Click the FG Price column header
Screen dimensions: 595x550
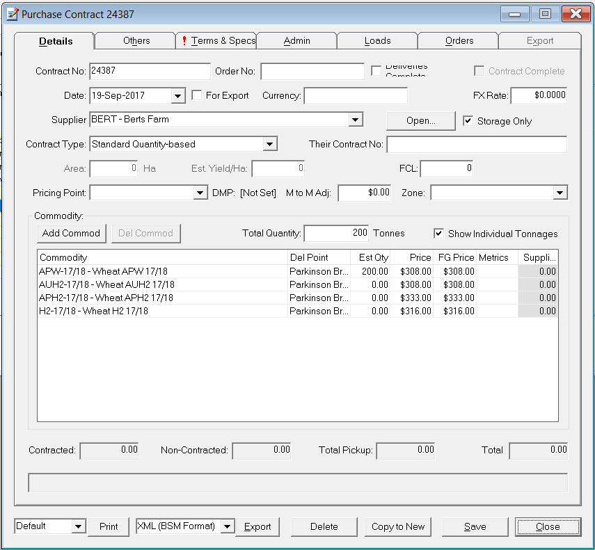point(455,257)
